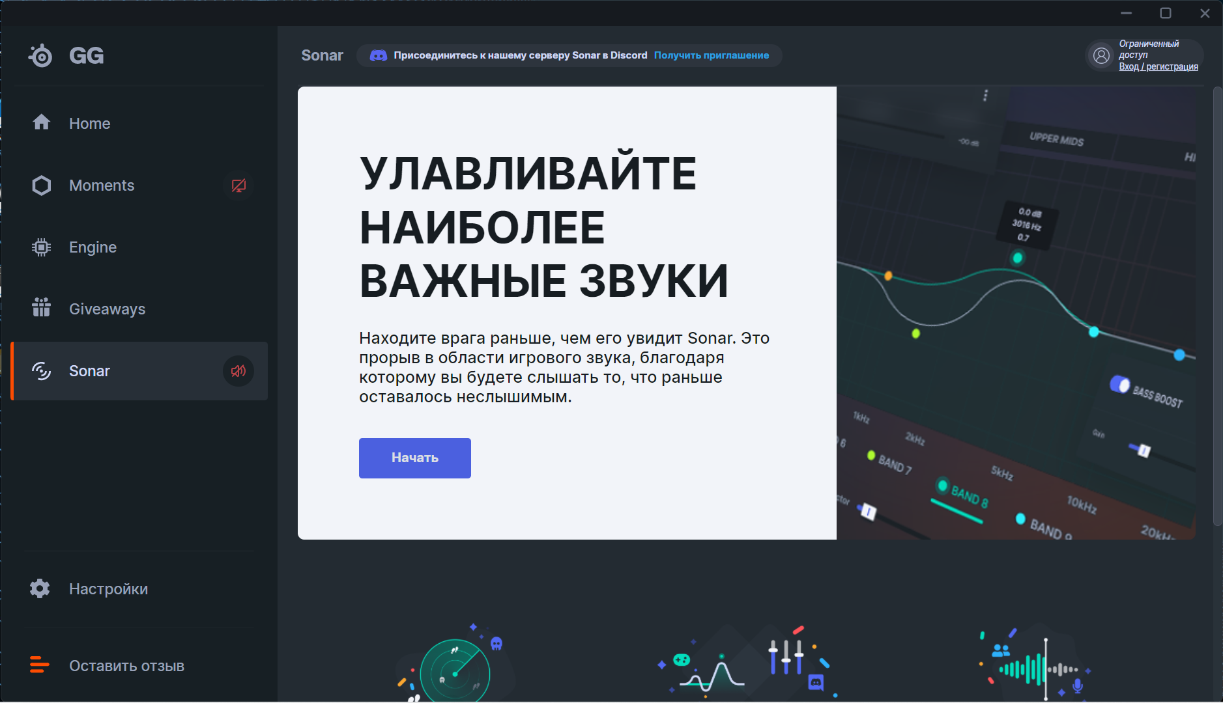Click the Получить приглашение Discord link
This screenshot has height=703, width=1223.
(x=712, y=55)
